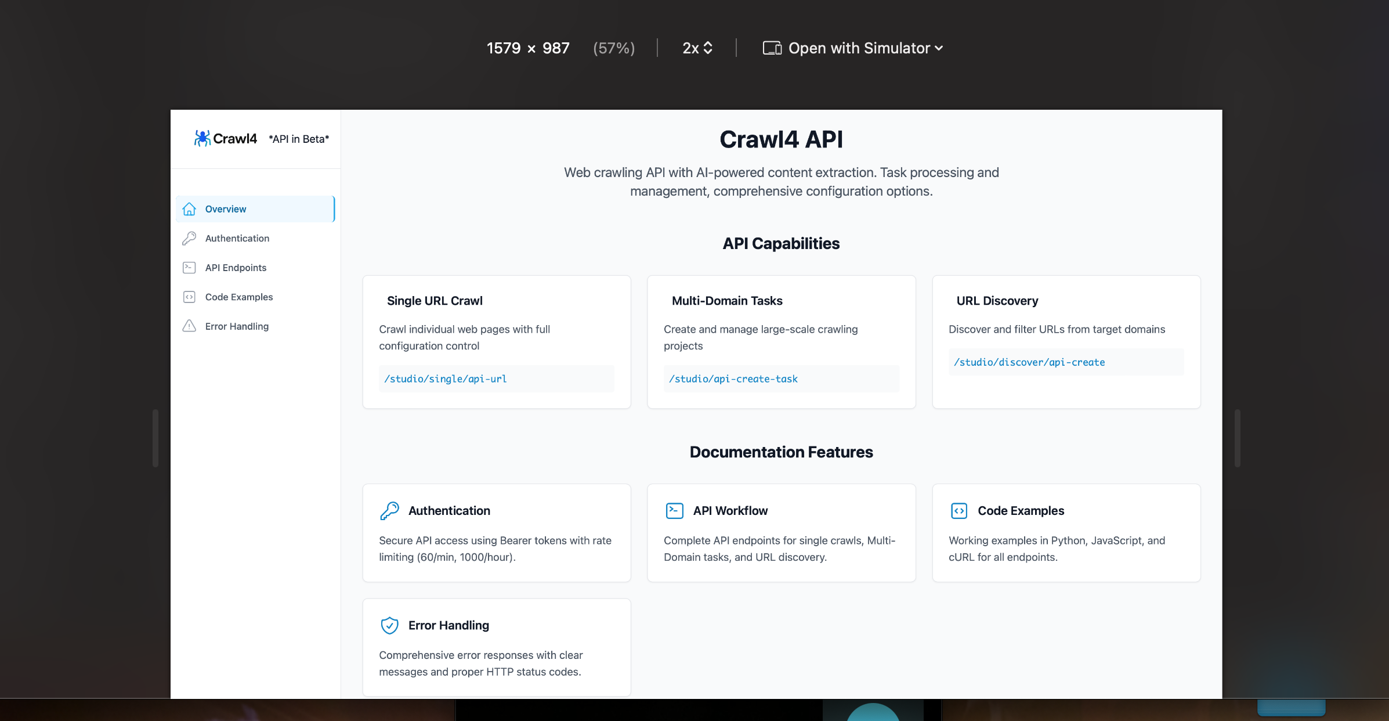Click the shield icon on the Error Handling card
Viewport: 1389px width, 721px height.
point(389,625)
